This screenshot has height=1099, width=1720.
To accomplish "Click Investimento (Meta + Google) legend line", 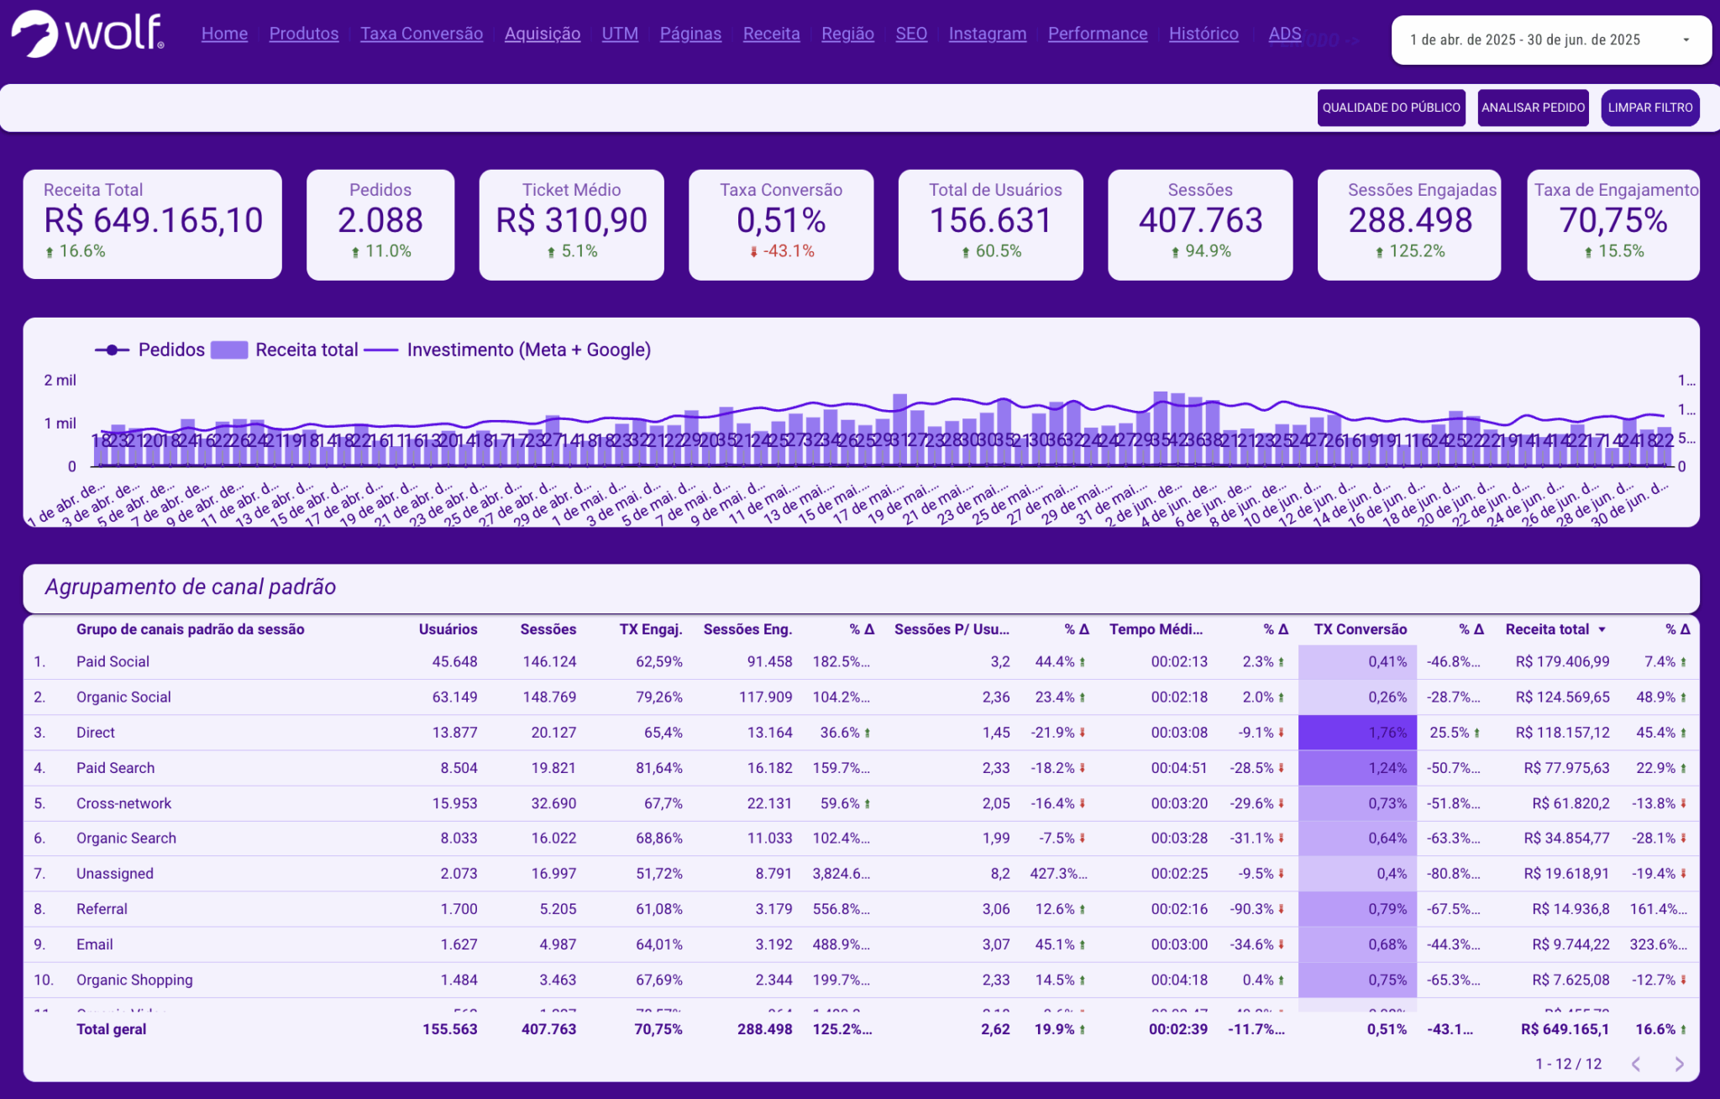I will [x=380, y=350].
